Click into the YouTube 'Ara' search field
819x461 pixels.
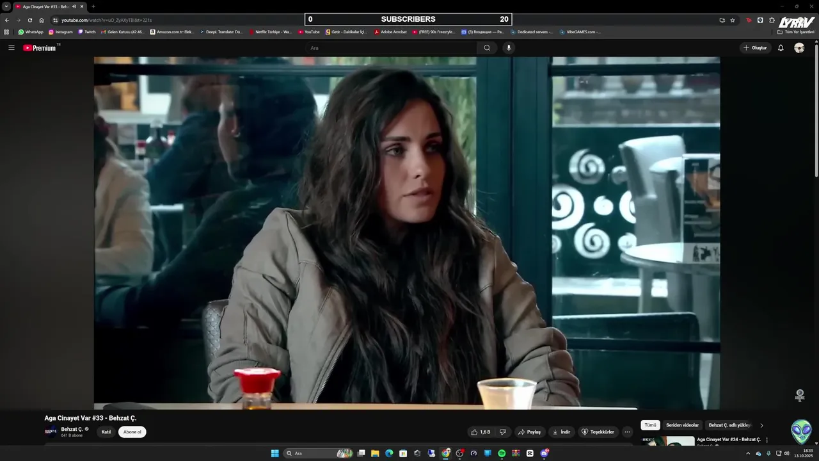pyautogui.click(x=390, y=48)
